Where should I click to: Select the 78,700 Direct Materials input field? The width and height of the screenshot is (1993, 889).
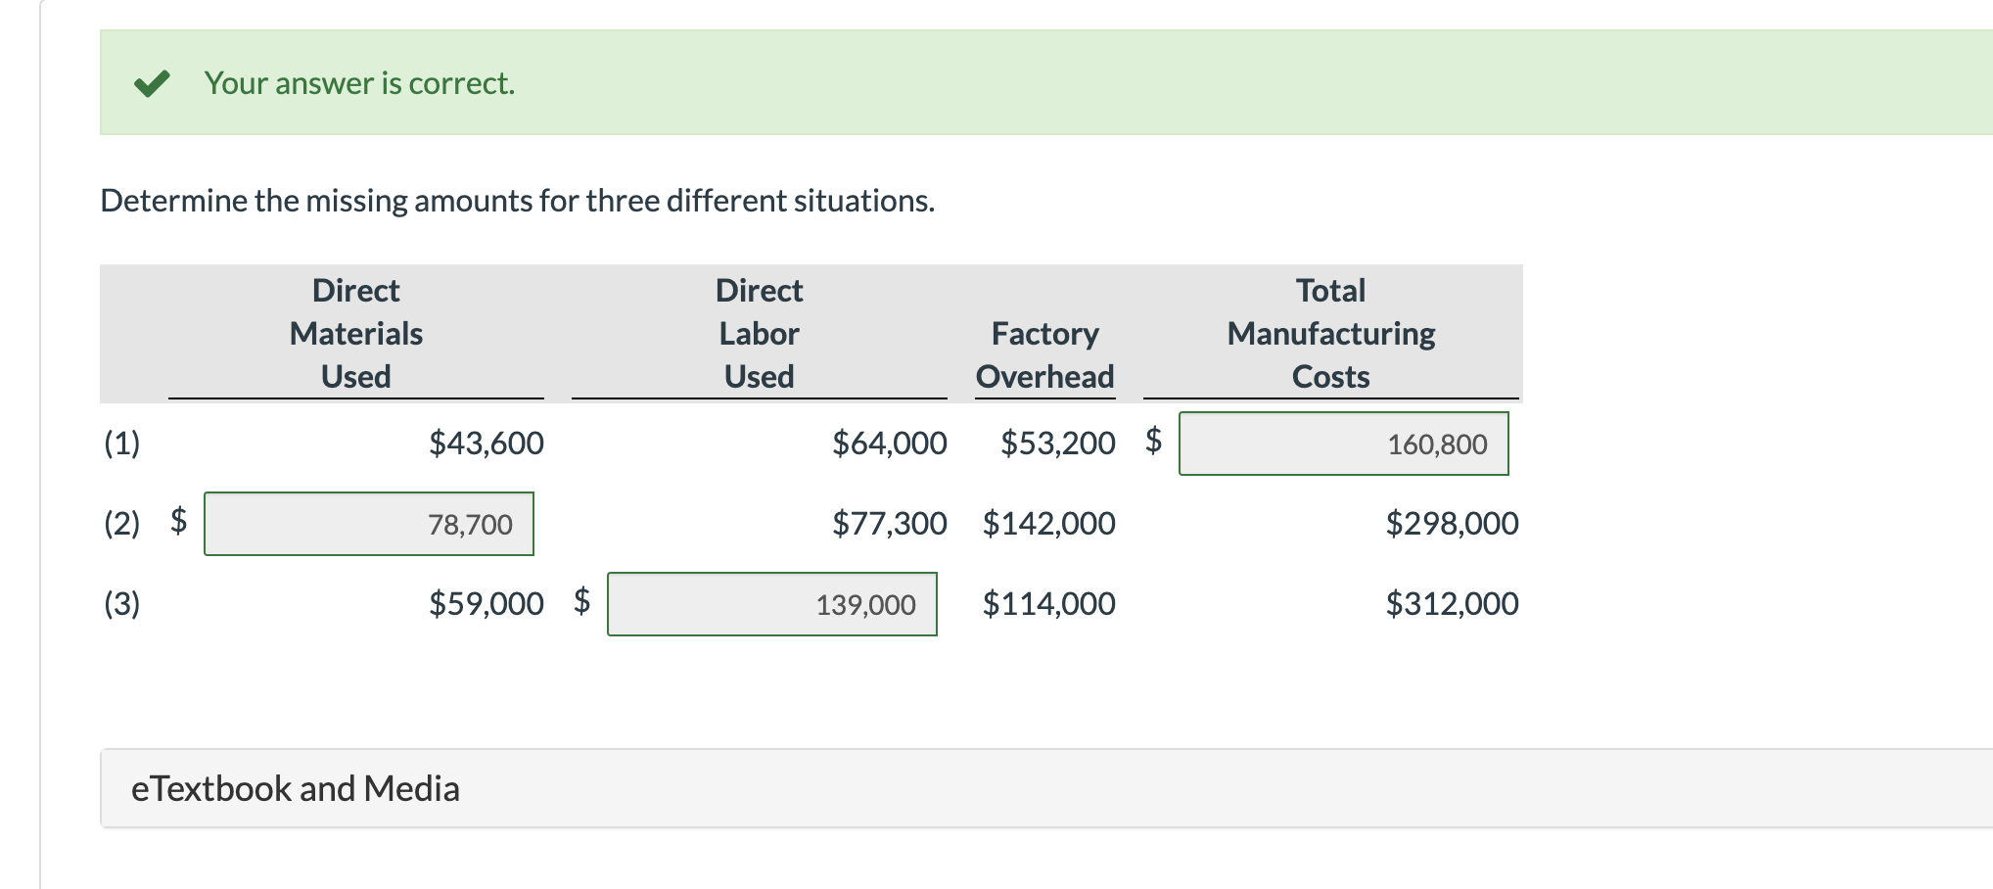coord(369,524)
